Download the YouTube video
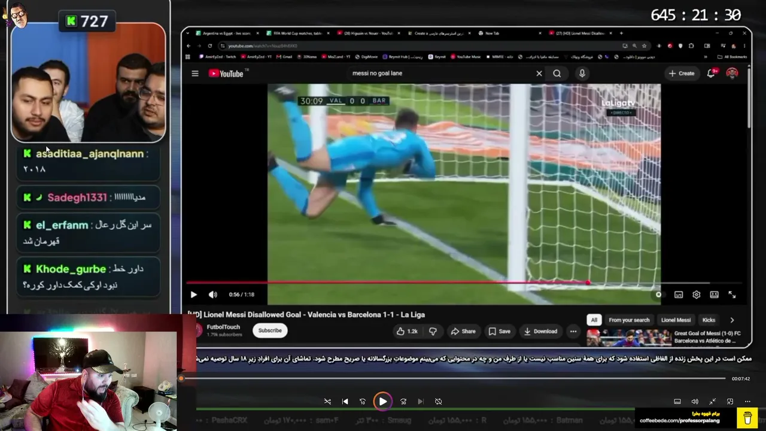The height and width of the screenshot is (431, 766). pos(540,331)
